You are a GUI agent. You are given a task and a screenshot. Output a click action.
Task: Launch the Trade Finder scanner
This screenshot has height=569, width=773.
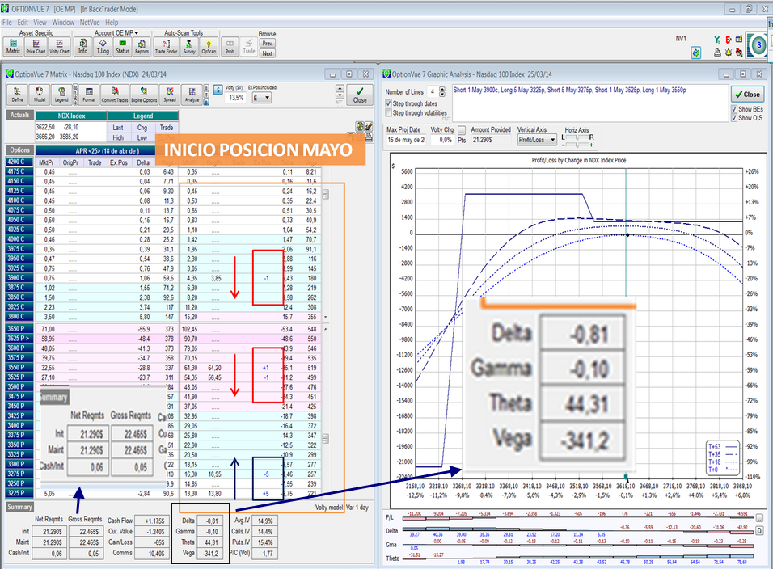coord(166,46)
